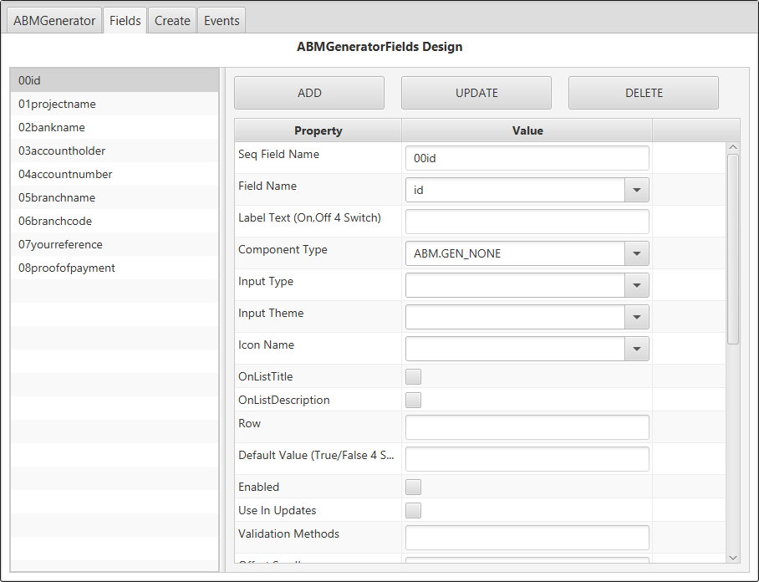Expand the Input Theme dropdown
The image size is (759, 582).
click(637, 317)
